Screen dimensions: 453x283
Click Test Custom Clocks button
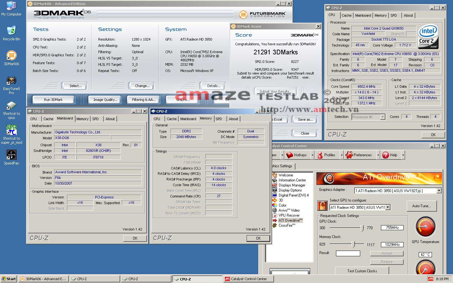point(362,271)
